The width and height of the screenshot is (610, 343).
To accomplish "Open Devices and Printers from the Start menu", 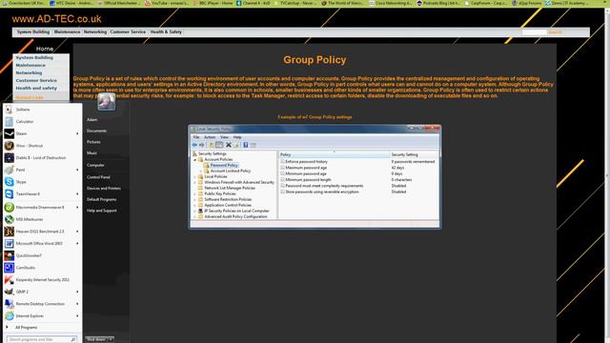I will pyautogui.click(x=104, y=189).
